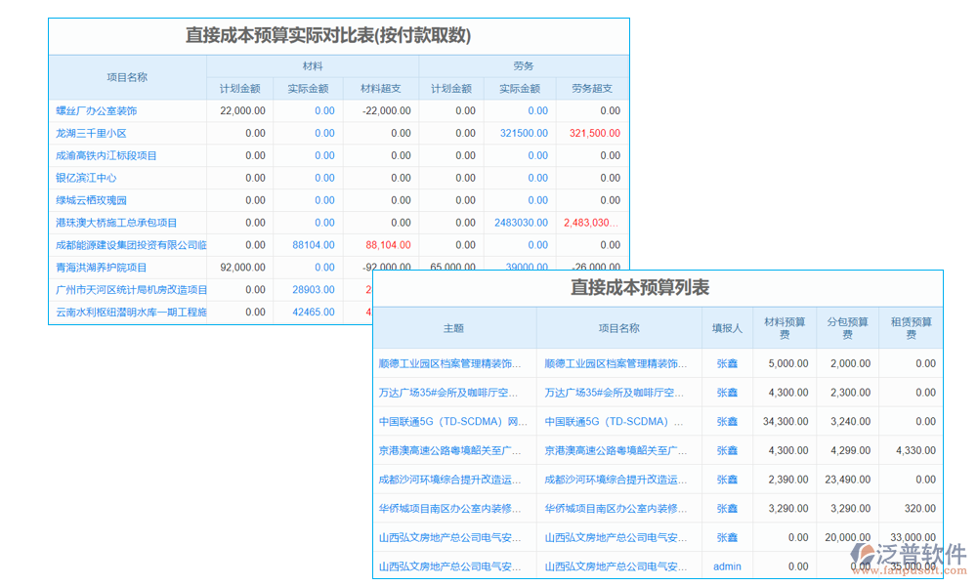The image size is (977, 586).
Task: Click the 项目名称 column header
Action: pyautogui.click(x=128, y=77)
